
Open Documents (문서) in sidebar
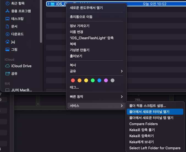coord(11,26)
